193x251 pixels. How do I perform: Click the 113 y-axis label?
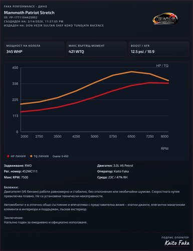click(x=16, y=116)
